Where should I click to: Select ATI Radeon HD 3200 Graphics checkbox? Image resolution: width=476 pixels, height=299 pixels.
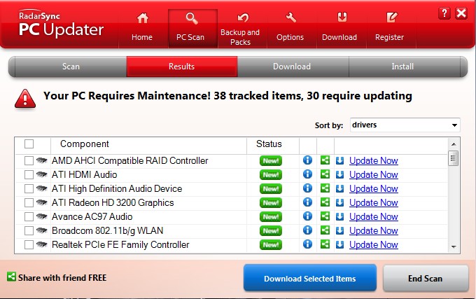(29, 202)
